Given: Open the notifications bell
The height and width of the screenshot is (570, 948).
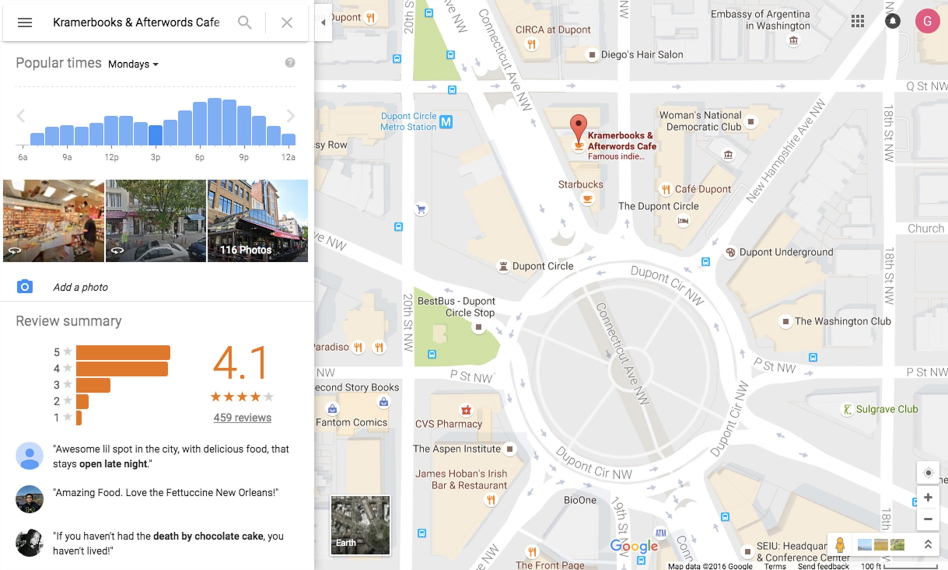Looking at the screenshot, I should point(892,21).
